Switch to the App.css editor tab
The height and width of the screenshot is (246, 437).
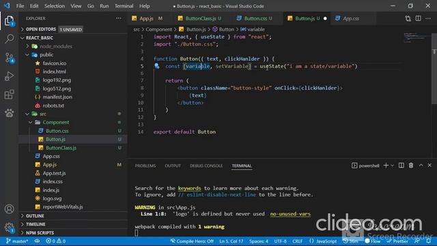pyautogui.click(x=351, y=18)
